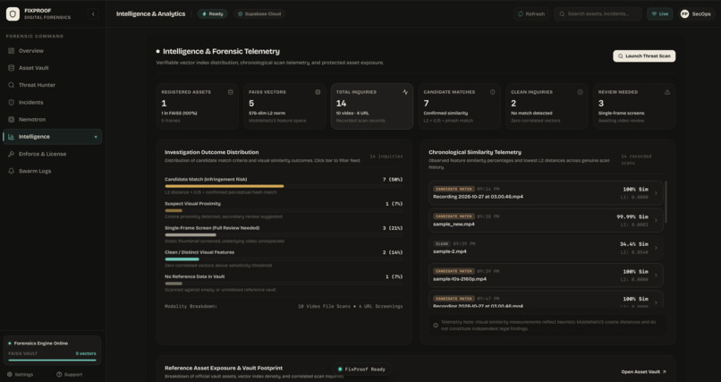
Task: Click the Overview grid icon
Action: 11,51
